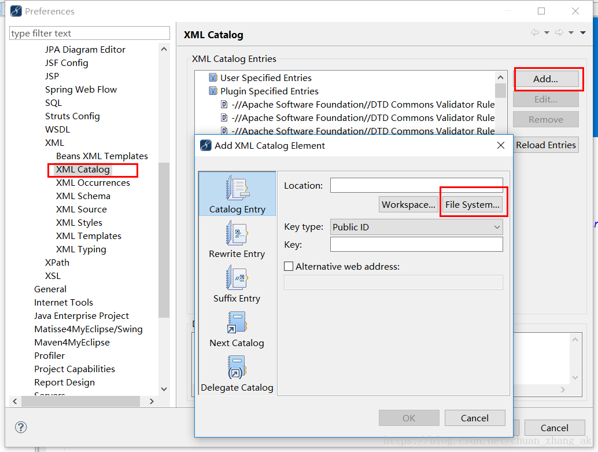
Task: Select Internet Tools in the tree
Action: pyautogui.click(x=64, y=303)
